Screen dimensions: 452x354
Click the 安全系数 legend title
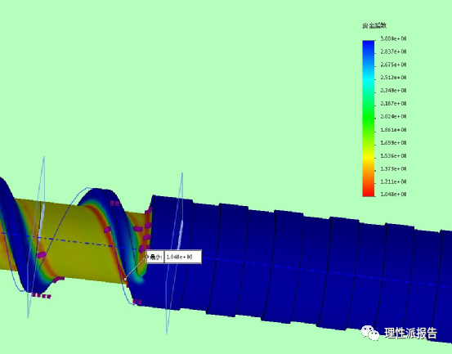point(374,25)
